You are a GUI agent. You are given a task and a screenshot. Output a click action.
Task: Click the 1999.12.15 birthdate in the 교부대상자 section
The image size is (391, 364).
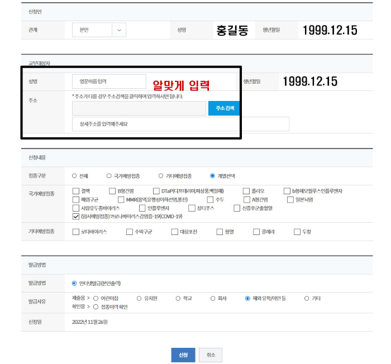(x=310, y=82)
